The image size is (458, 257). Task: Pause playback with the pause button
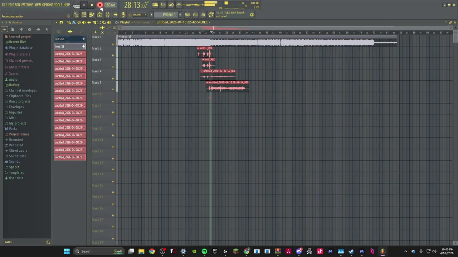tap(84, 5)
